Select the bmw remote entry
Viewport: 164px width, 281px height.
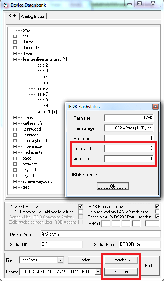click(26, 30)
